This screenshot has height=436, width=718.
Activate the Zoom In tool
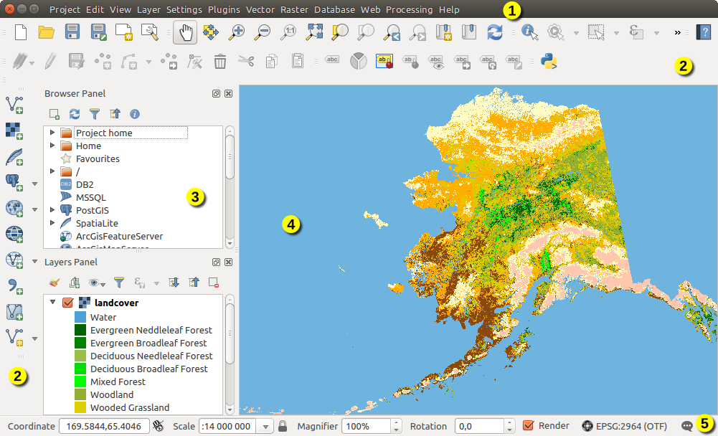point(237,32)
